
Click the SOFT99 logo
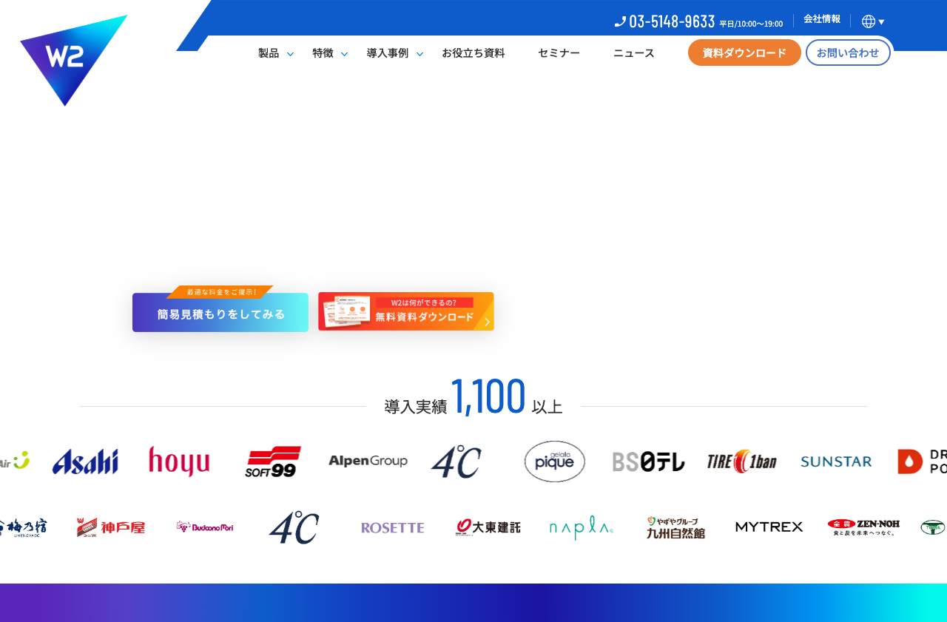pyautogui.click(x=273, y=461)
